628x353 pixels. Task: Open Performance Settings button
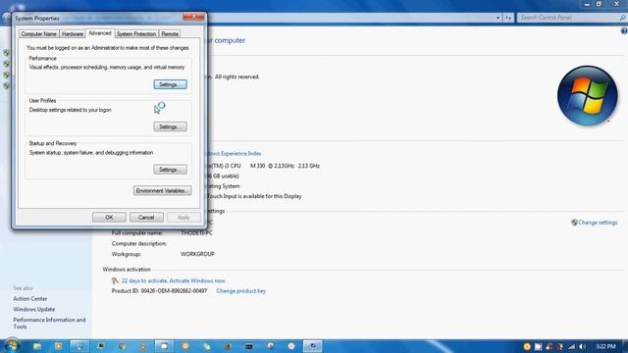(170, 84)
